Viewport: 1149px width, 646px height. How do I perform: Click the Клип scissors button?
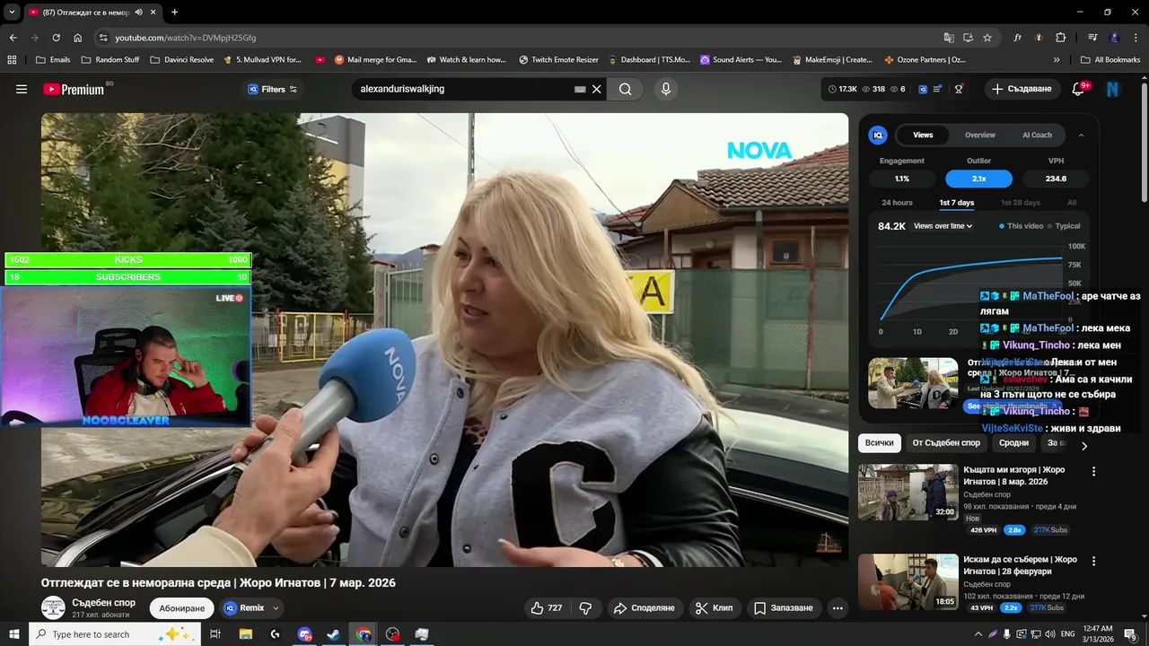click(x=714, y=608)
